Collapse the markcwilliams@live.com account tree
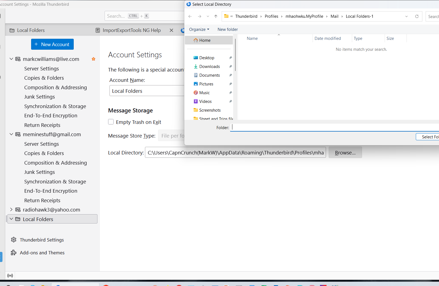This screenshot has height=286, width=439. click(x=11, y=59)
